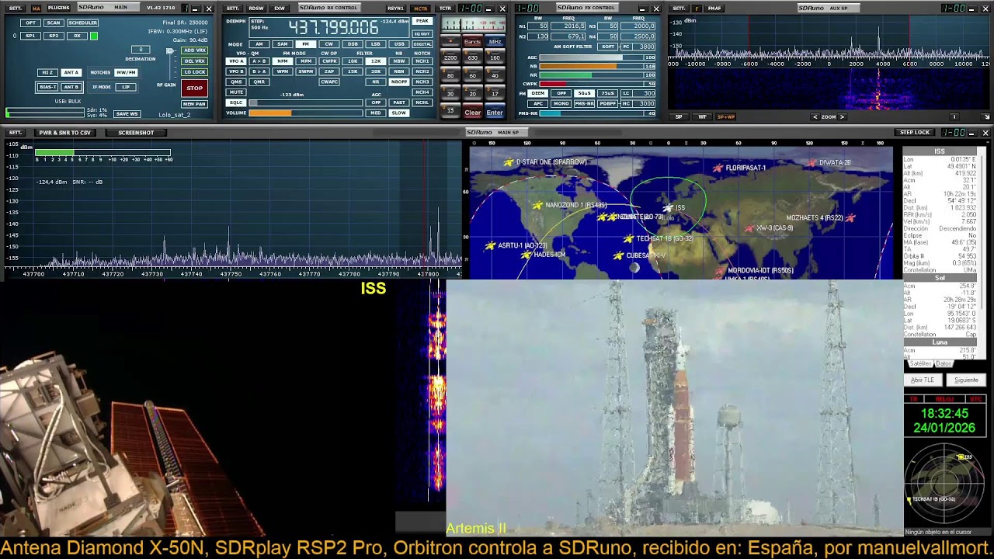Screen dimensions: 994x559
Task: Toggle the STEP LOCK button in Main SP
Action: coord(915,133)
